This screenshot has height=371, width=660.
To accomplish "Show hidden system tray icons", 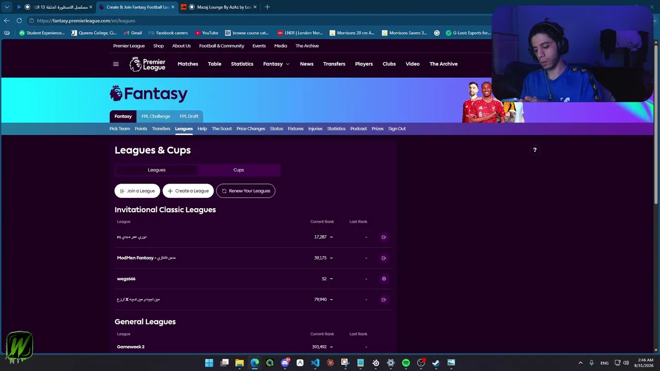I will pyautogui.click(x=581, y=363).
